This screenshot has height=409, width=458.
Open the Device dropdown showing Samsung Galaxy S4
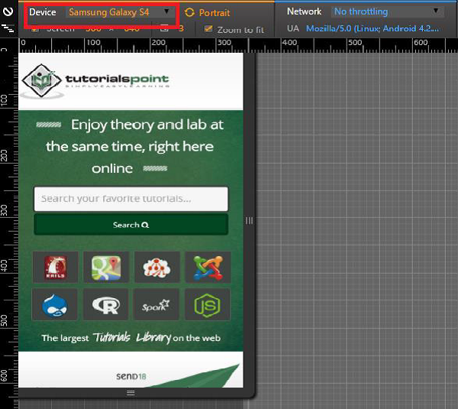pos(119,12)
